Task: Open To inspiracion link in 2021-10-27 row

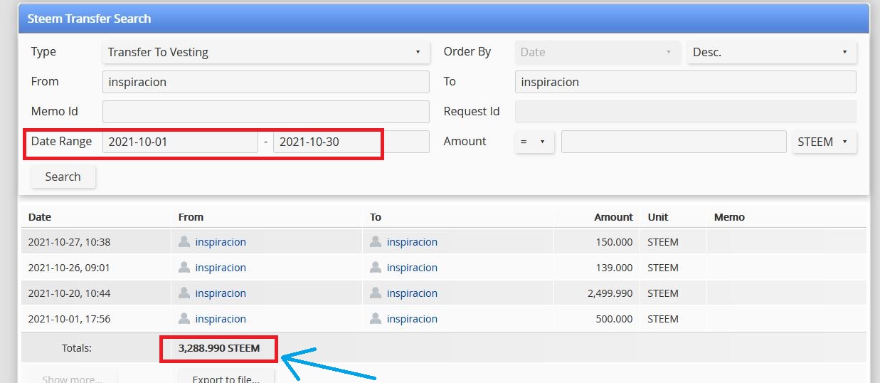Action: tap(412, 242)
